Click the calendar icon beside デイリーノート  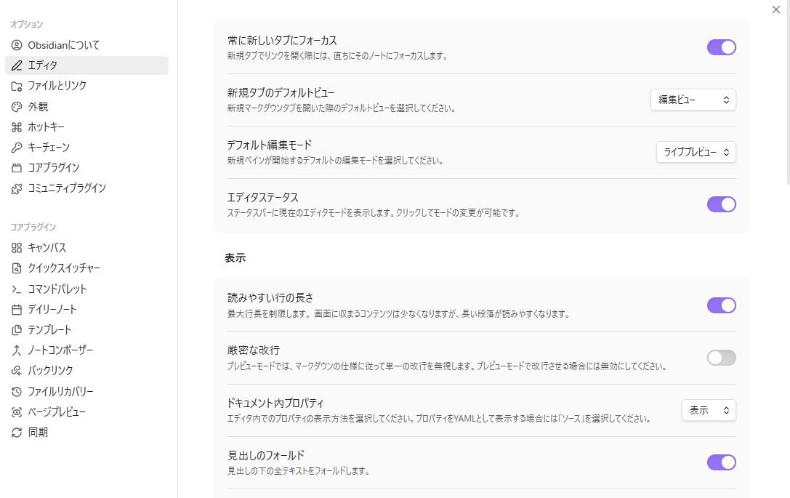click(16, 308)
